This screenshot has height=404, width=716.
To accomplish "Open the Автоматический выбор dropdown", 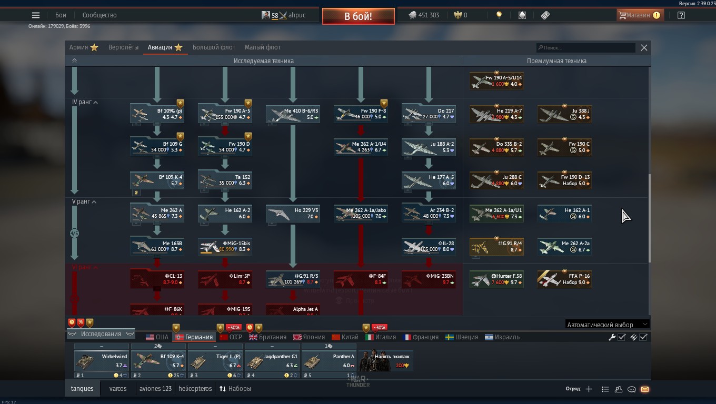I will pyautogui.click(x=607, y=325).
